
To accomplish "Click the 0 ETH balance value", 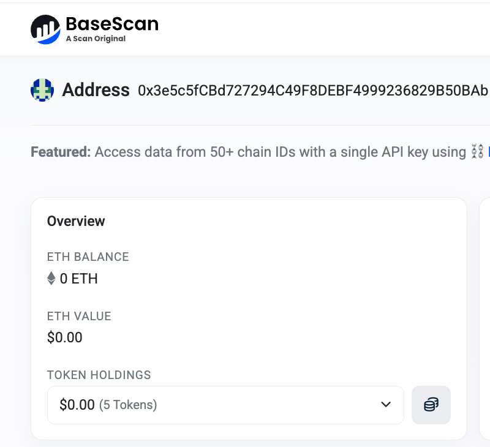I will tap(78, 279).
